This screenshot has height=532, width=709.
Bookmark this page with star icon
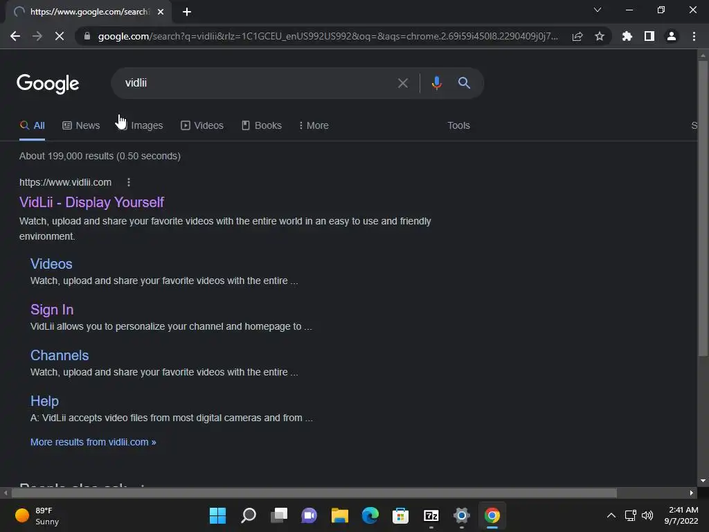(x=600, y=36)
